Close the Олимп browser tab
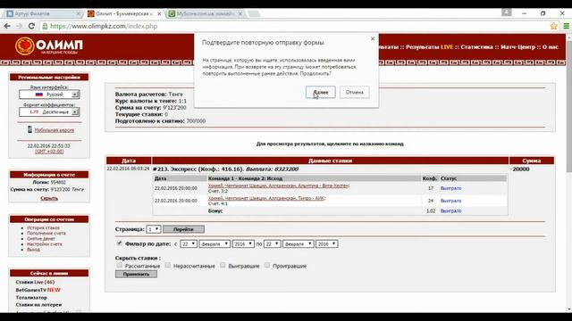 click(x=159, y=13)
